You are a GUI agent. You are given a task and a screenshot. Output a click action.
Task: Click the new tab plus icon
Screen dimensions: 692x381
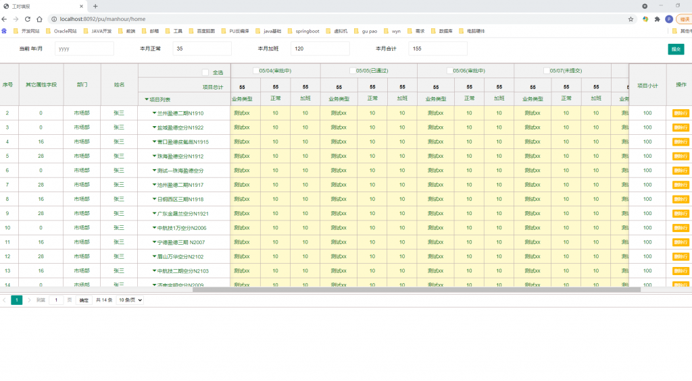click(95, 6)
